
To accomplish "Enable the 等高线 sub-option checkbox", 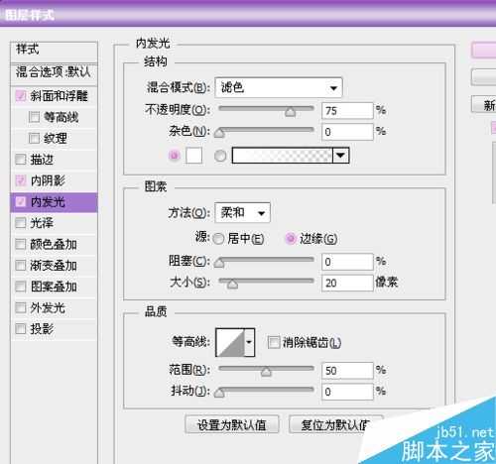I will coord(34,117).
